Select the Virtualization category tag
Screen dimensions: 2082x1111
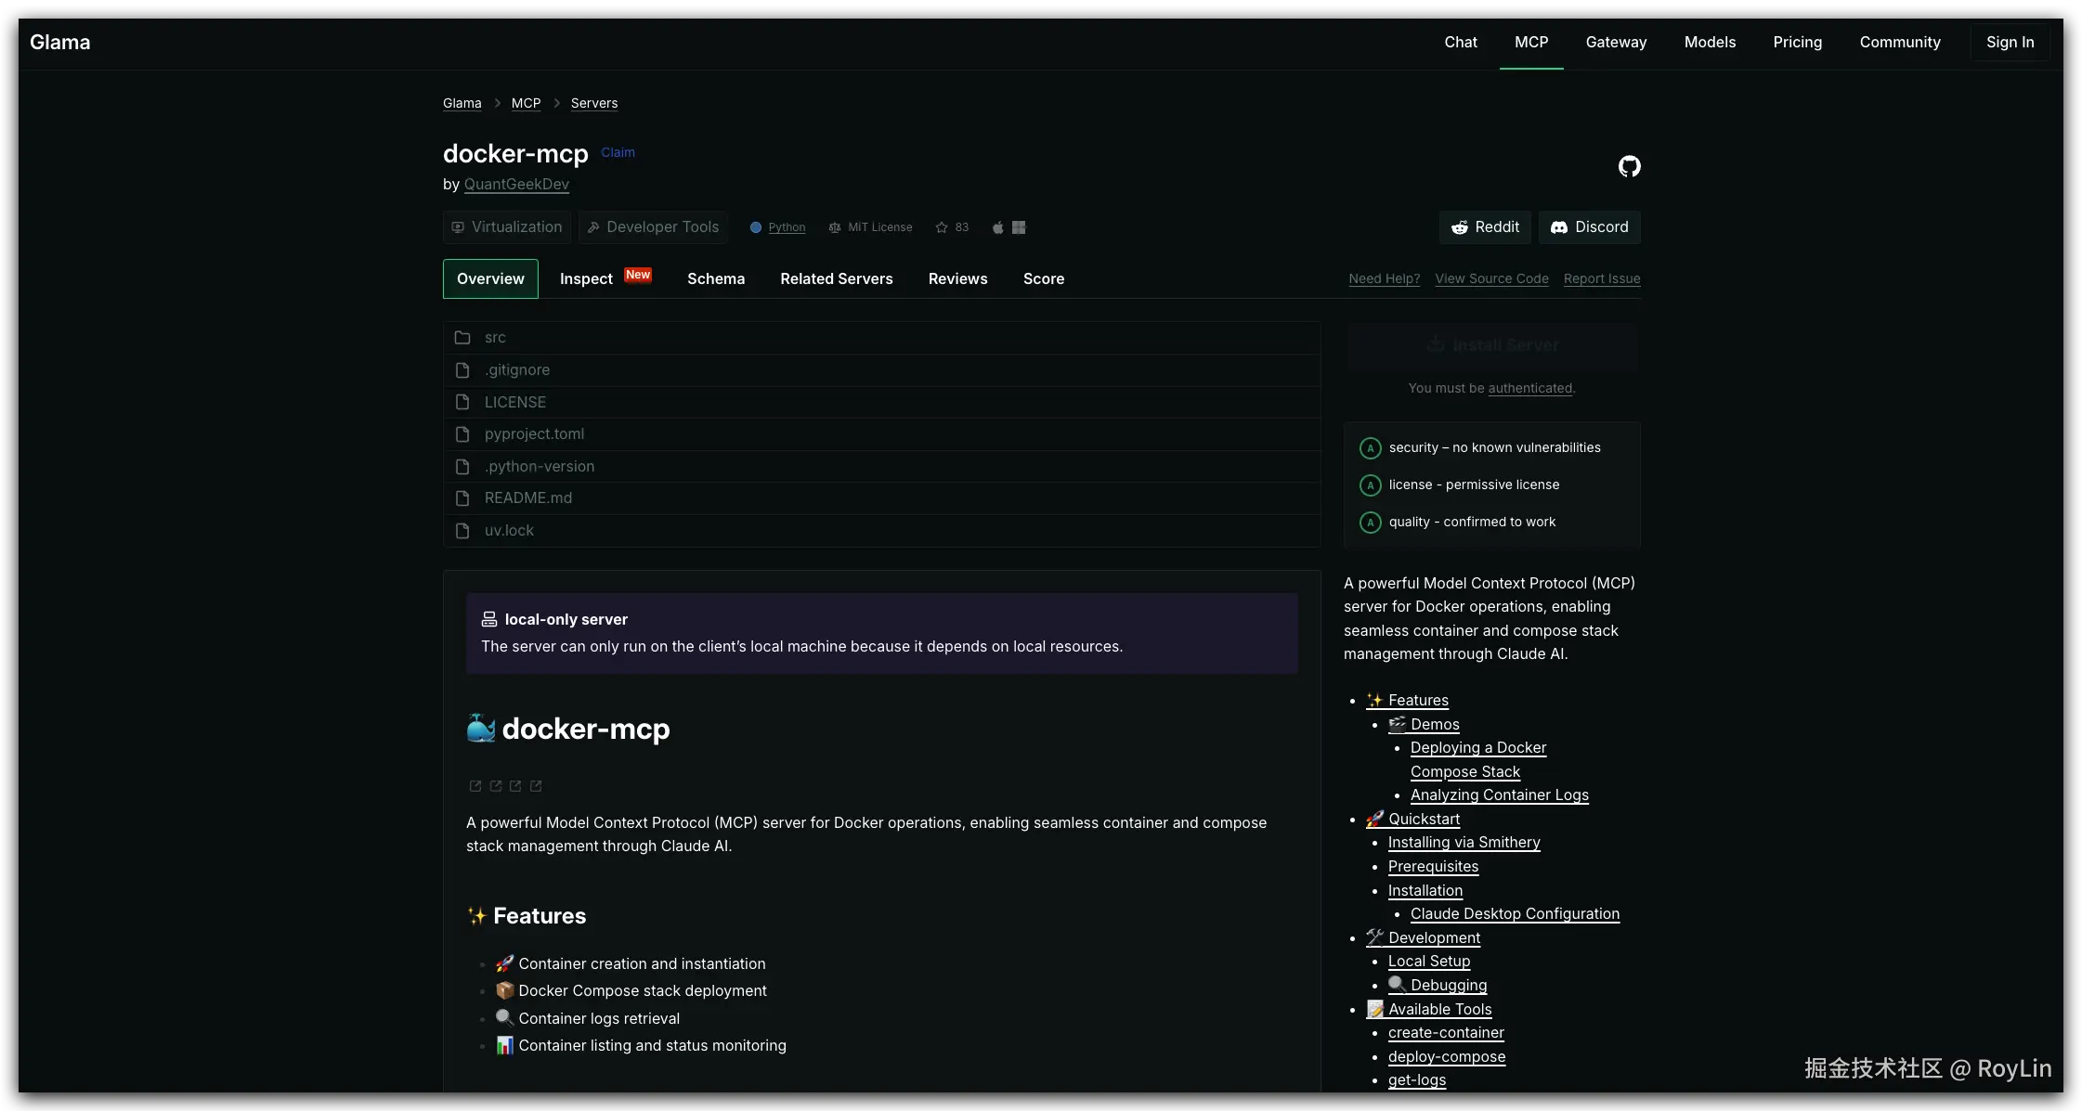[x=507, y=227]
